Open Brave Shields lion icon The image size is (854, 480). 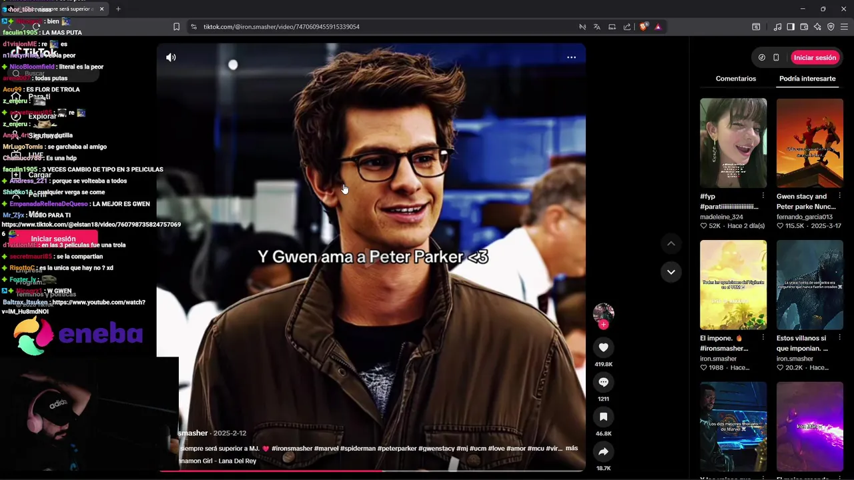pyautogui.click(x=643, y=27)
